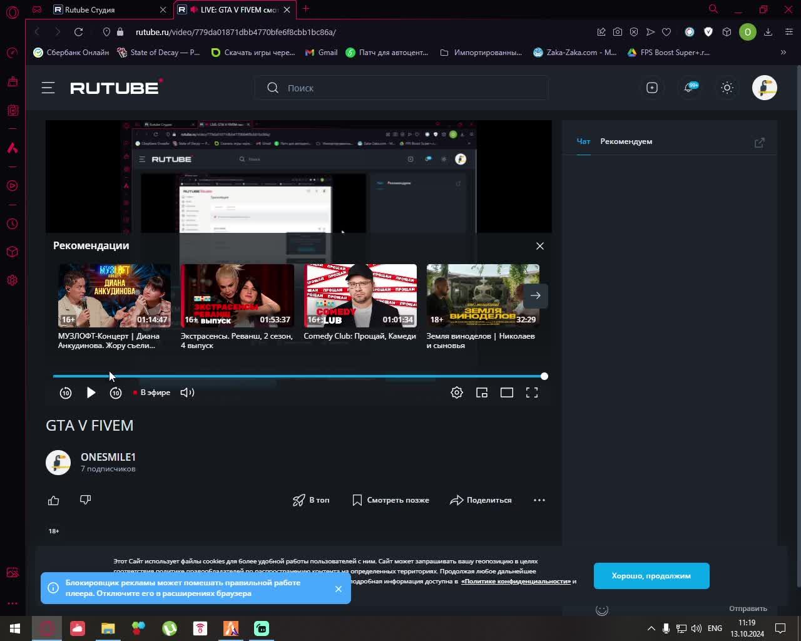Click the Хорошо, продолжим button
The height and width of the screenshot is (641, 801).
(651, 576)
